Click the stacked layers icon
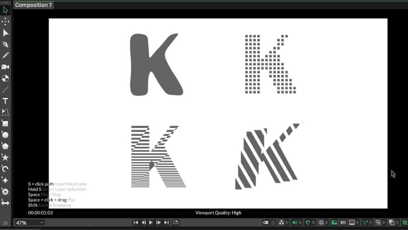Viewport: 408px width, 230px height. [379, 222]
